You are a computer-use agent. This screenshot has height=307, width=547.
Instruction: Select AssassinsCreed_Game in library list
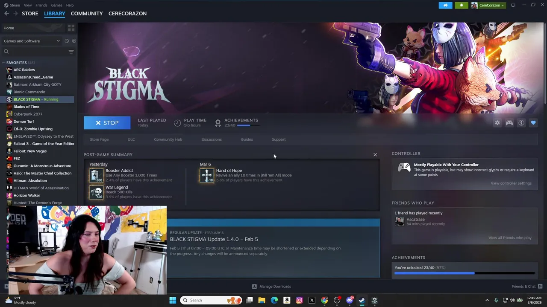tap(33, 77)
